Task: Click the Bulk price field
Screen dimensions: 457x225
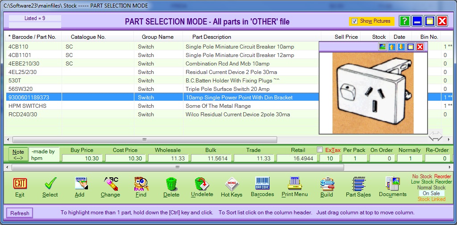Action: point(211,158)
